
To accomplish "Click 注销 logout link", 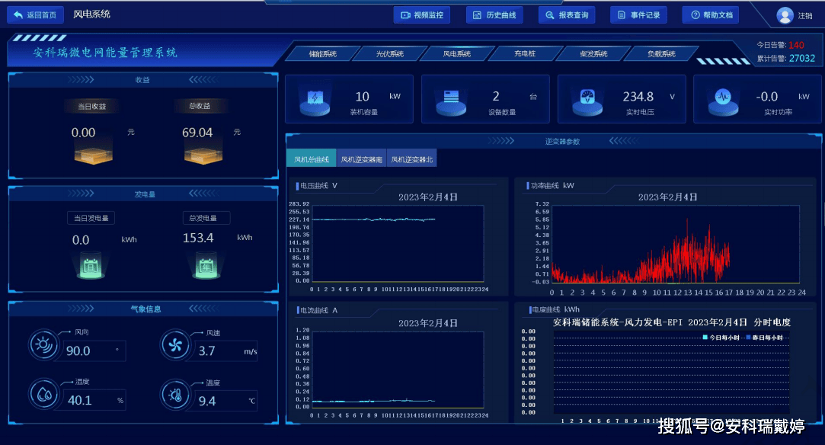I will pos(805,16).
